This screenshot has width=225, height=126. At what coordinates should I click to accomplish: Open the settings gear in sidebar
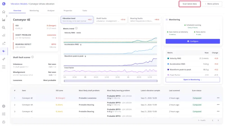pyautogui.click(x=4, y=106)
